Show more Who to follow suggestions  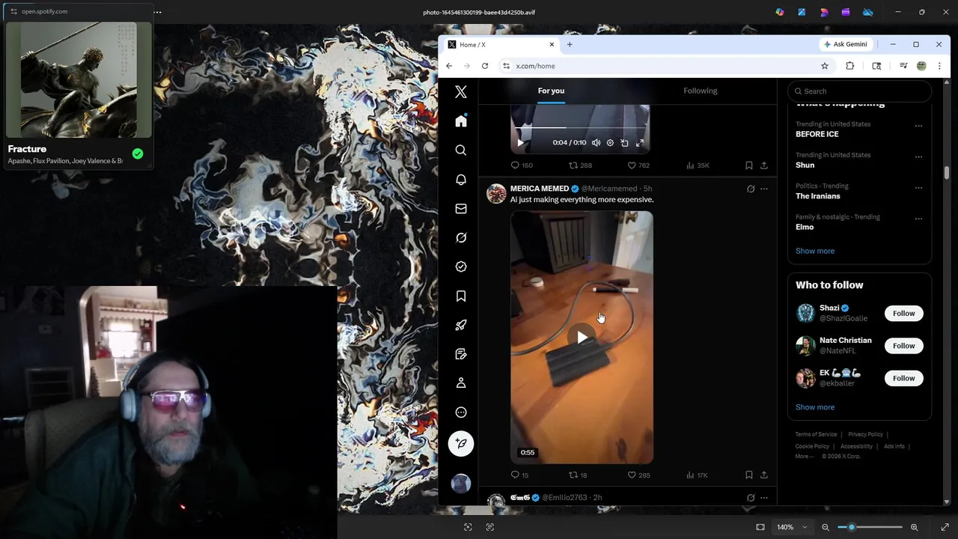815,407
